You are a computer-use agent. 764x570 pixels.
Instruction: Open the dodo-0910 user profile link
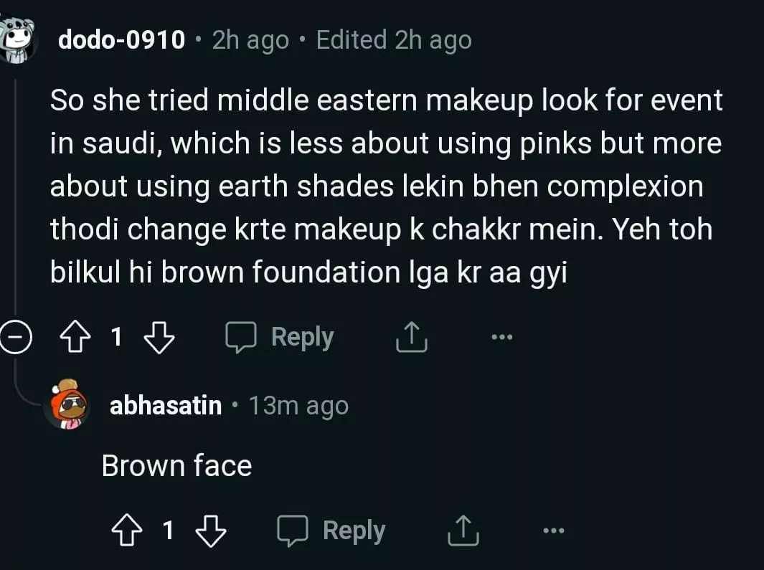(x=121, y=40)
